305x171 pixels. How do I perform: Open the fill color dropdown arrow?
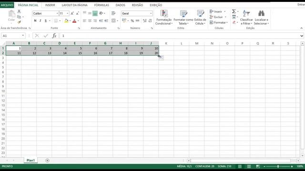click(70, 21)
